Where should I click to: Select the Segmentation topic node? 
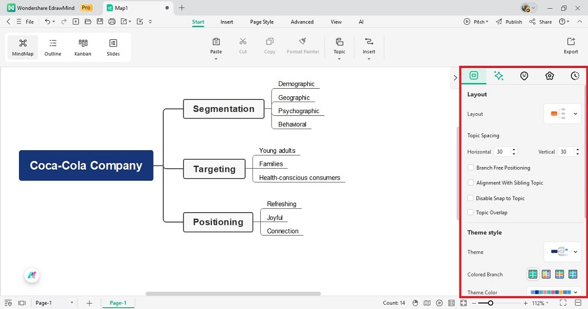pos(224,109)
